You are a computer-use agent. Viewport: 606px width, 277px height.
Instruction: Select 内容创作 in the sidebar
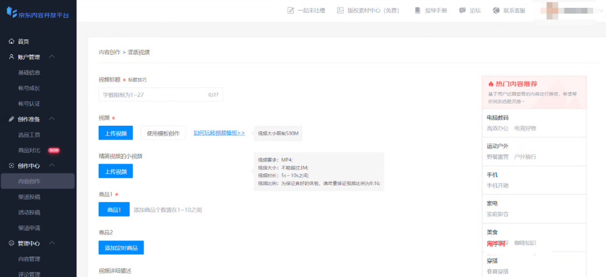pos(29,181)
